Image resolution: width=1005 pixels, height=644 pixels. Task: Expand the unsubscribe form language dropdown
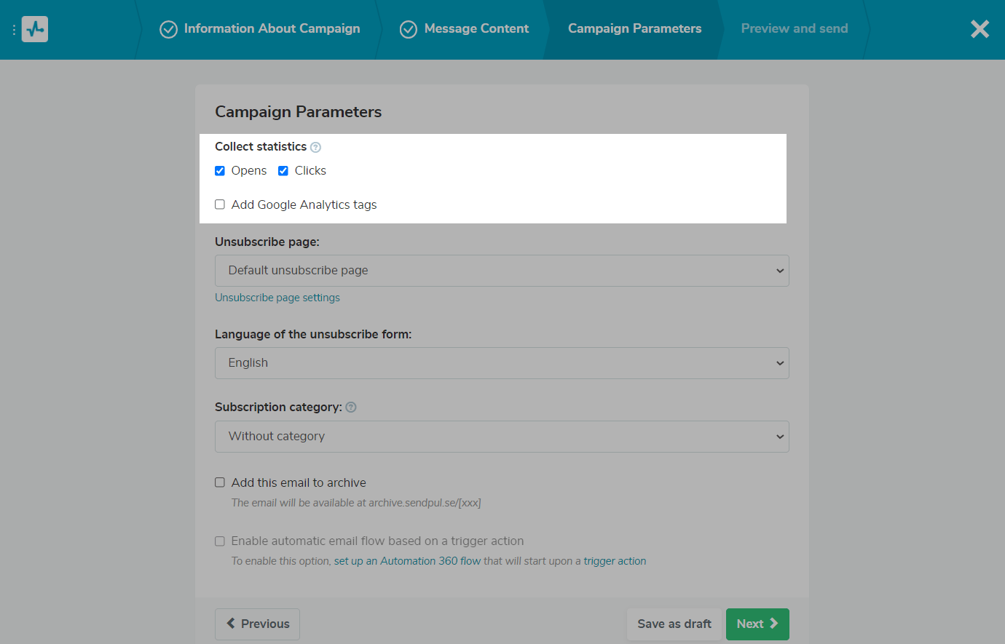(502, 363)
